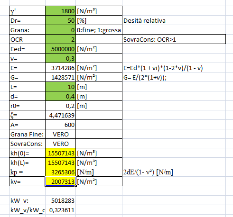
Task: Select the SovraCons VERO cell
Action: (x=60, y=144)
